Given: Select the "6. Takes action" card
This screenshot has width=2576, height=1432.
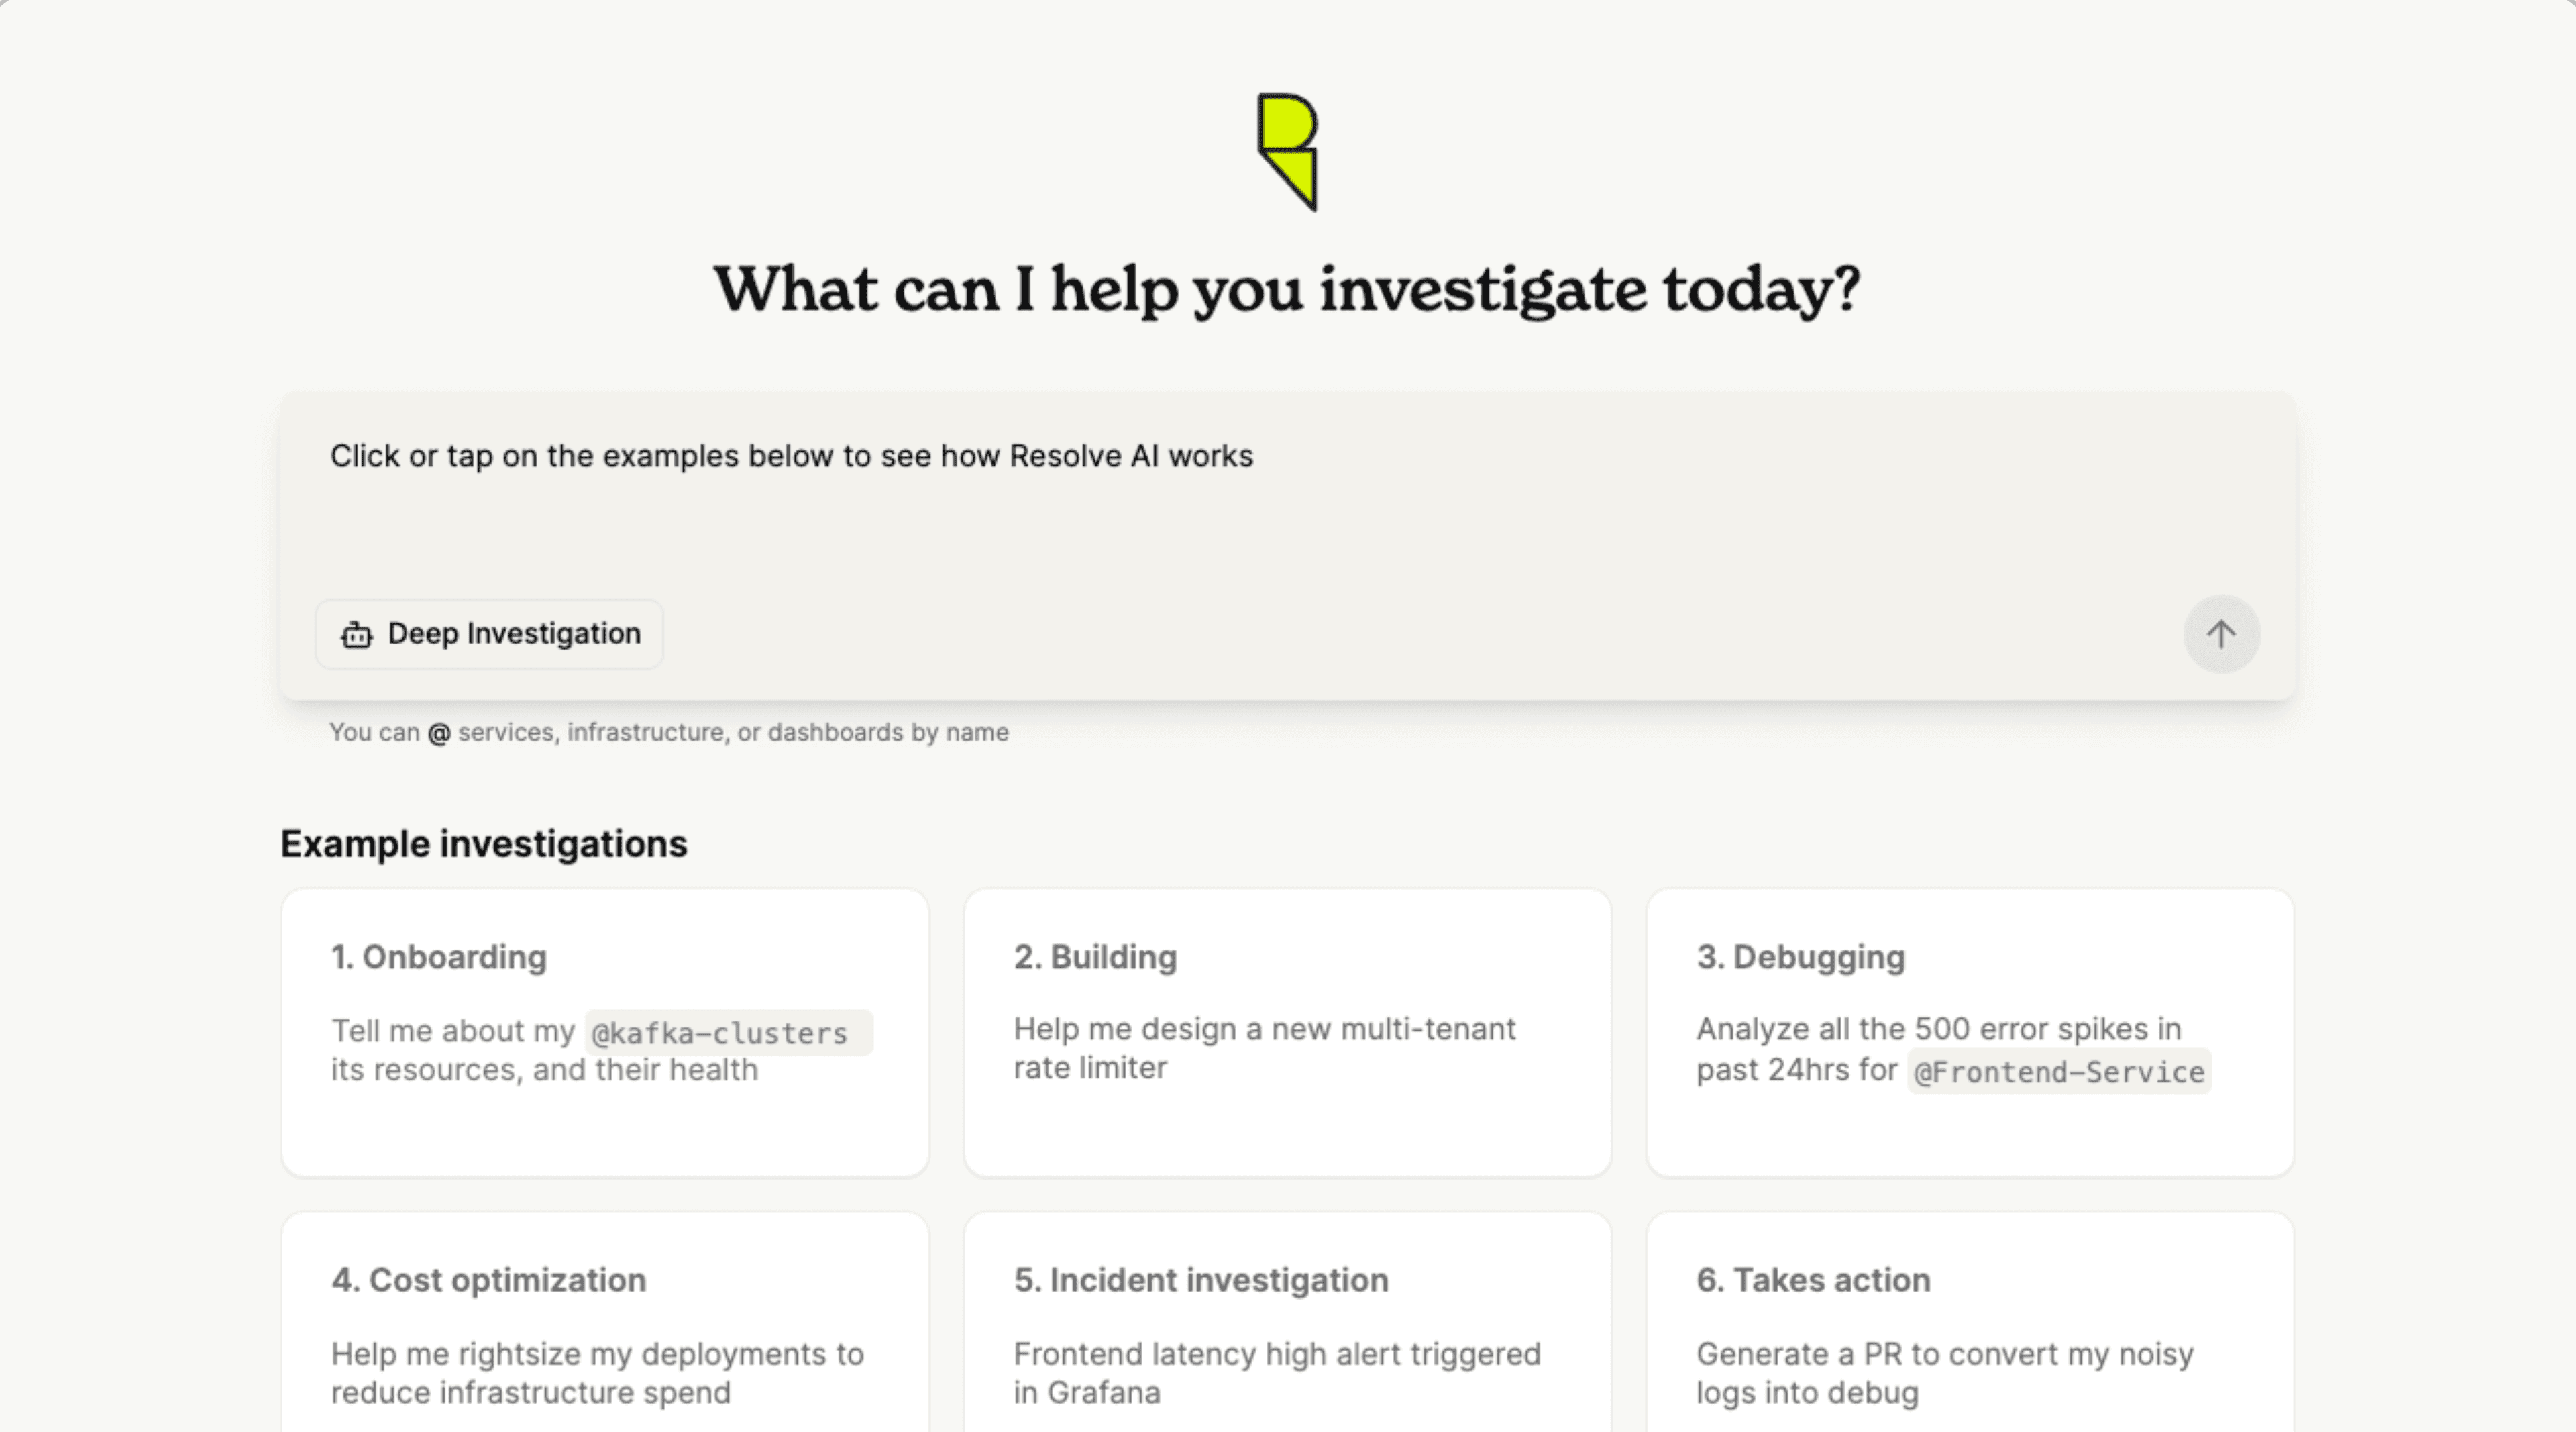Looking at the screenshot, I should coord(1969,1330).
